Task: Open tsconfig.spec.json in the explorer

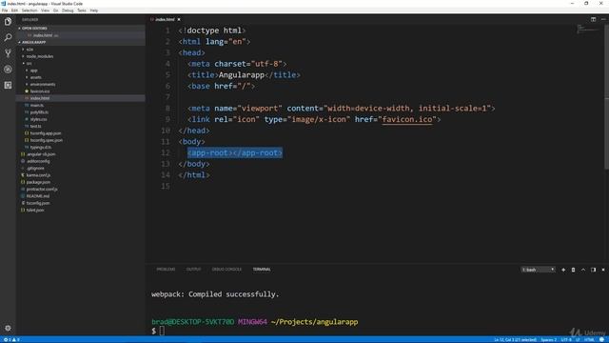Action: (47, 140)
